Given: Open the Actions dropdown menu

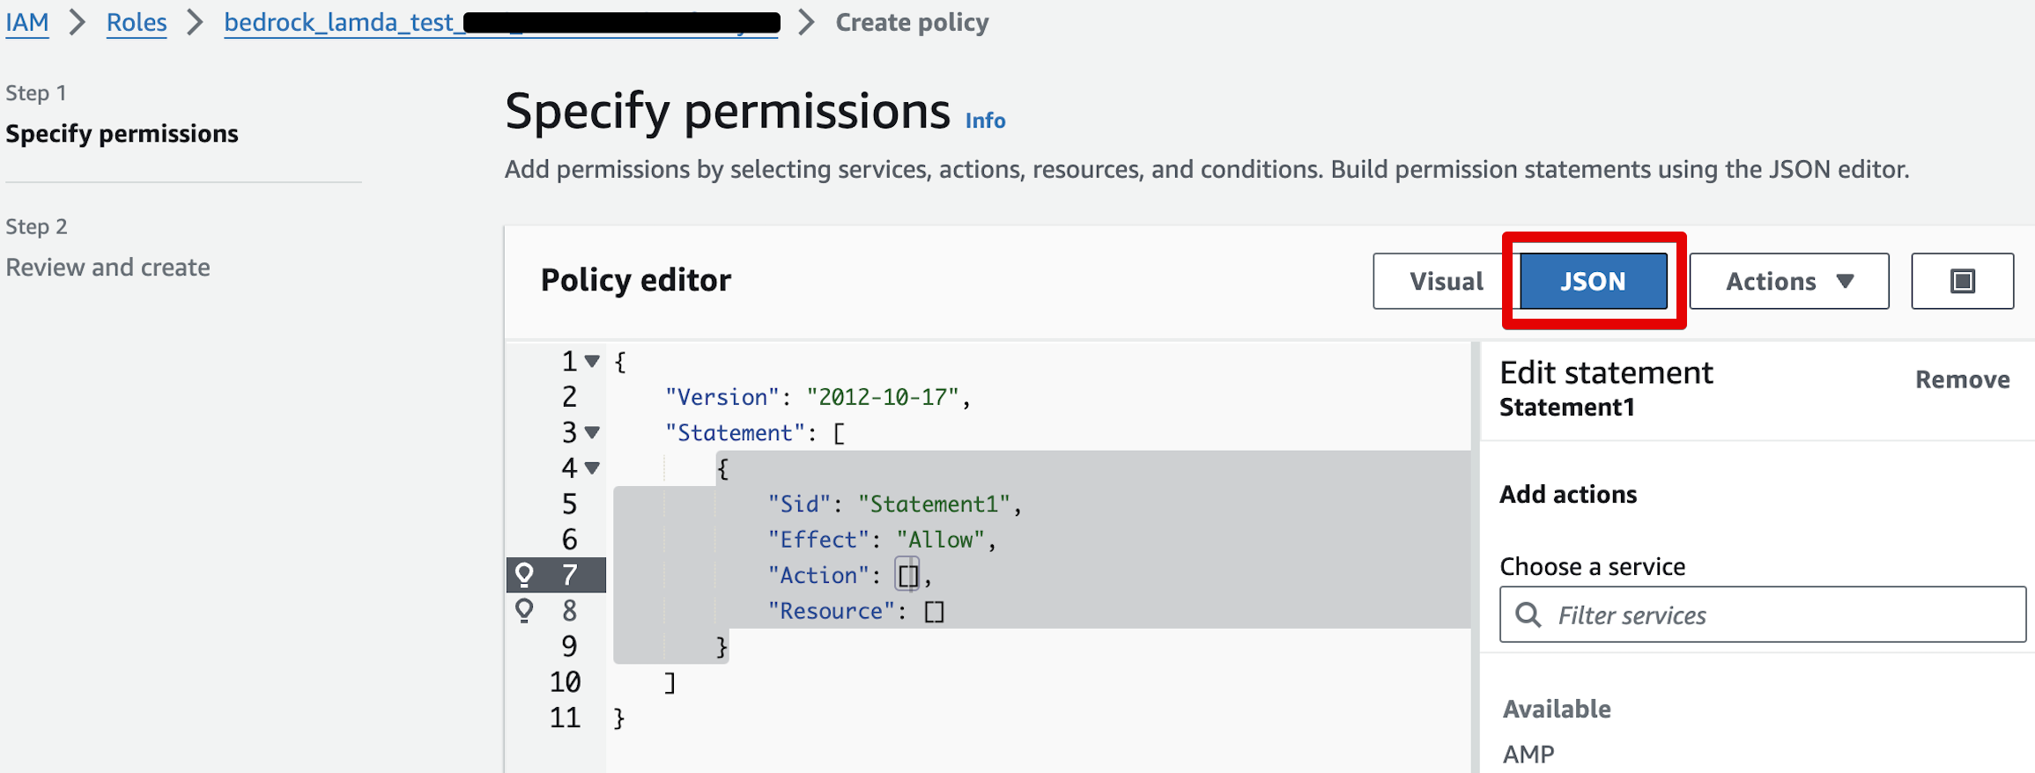Looking at the screenshot, I should (x=1789, y=281).
